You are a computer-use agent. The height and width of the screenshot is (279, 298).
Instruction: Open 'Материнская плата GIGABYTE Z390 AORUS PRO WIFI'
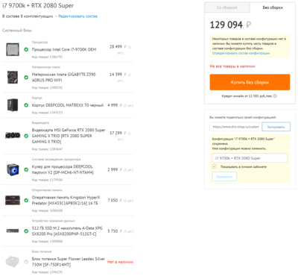point(63,78)
